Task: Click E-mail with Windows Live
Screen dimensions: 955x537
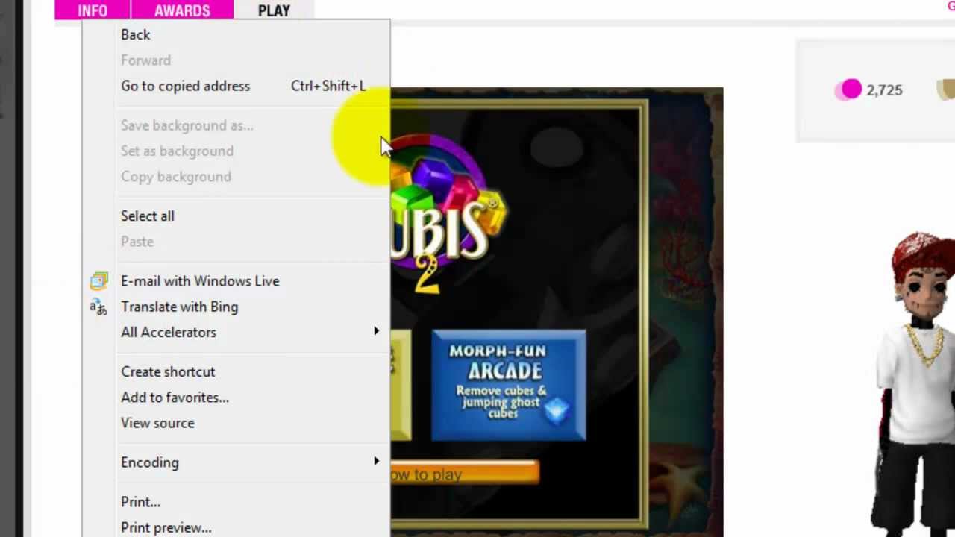Action: [x=236, y=281]
